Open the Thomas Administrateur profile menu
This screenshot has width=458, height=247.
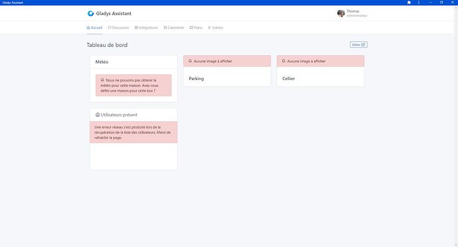click(352, 13)
